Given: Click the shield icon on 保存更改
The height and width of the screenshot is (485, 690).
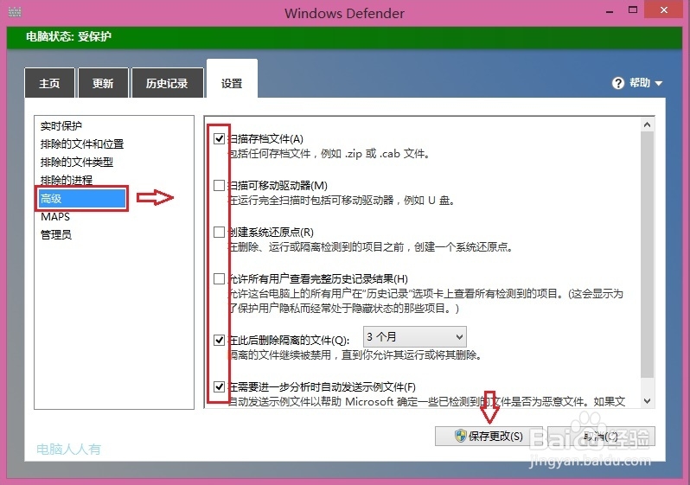Looking at the screenshot, I should (x=460, y=436).
